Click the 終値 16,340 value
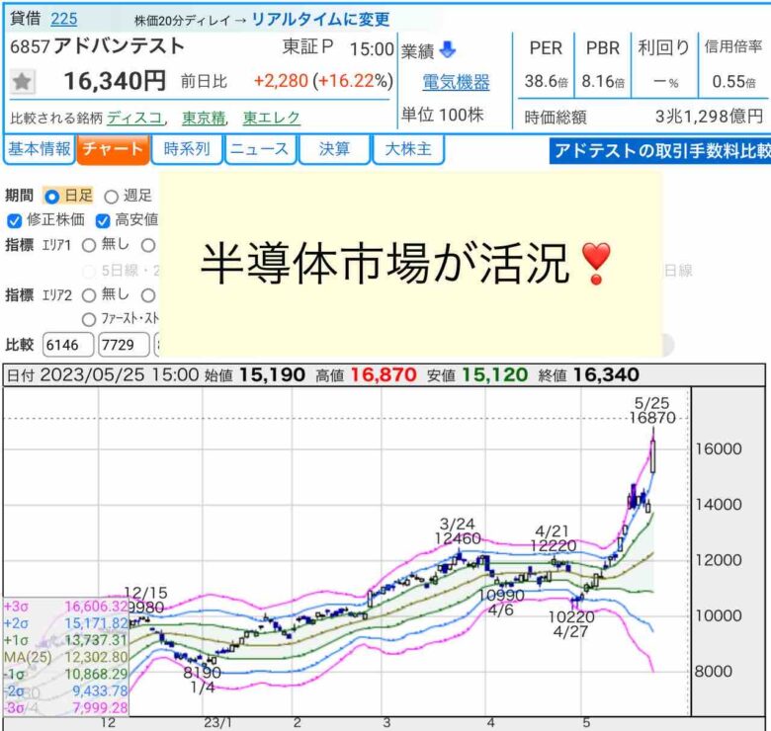The width and height of the screenshot is (771, 731). (606, 375)
